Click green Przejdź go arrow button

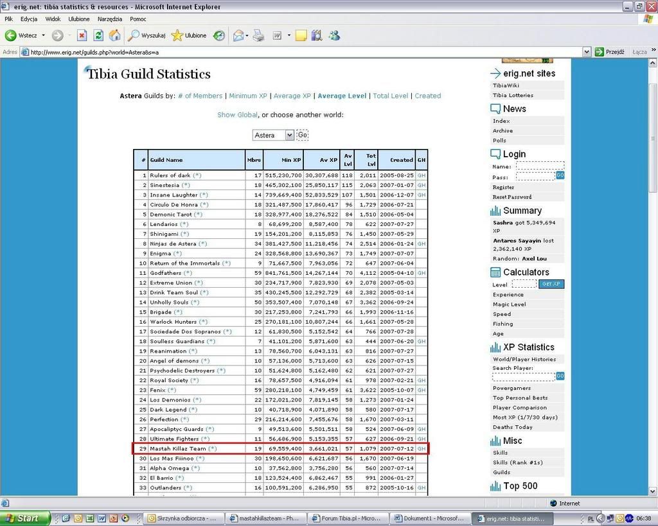pos(610,52)
